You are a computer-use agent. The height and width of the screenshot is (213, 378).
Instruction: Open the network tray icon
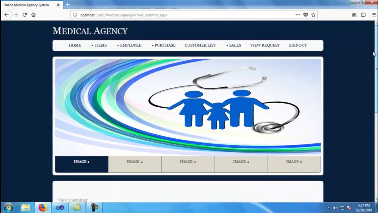tap(342, 208)
